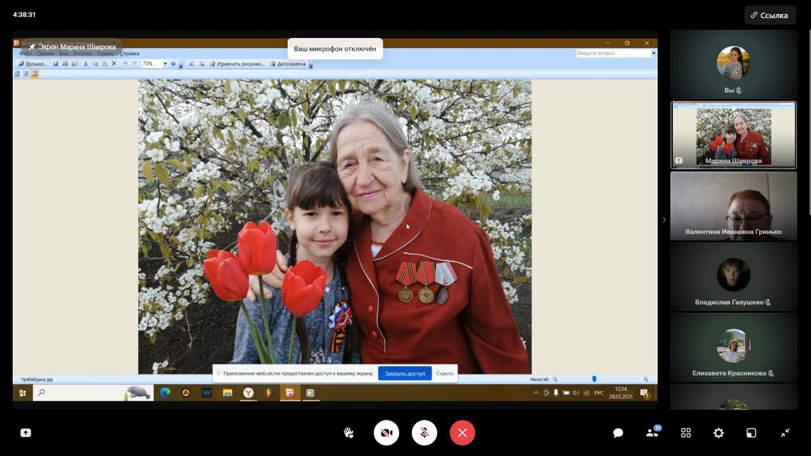The image size is (811, 456).
Task: Click the Save icon in toolbar
Action: point(56,64)
